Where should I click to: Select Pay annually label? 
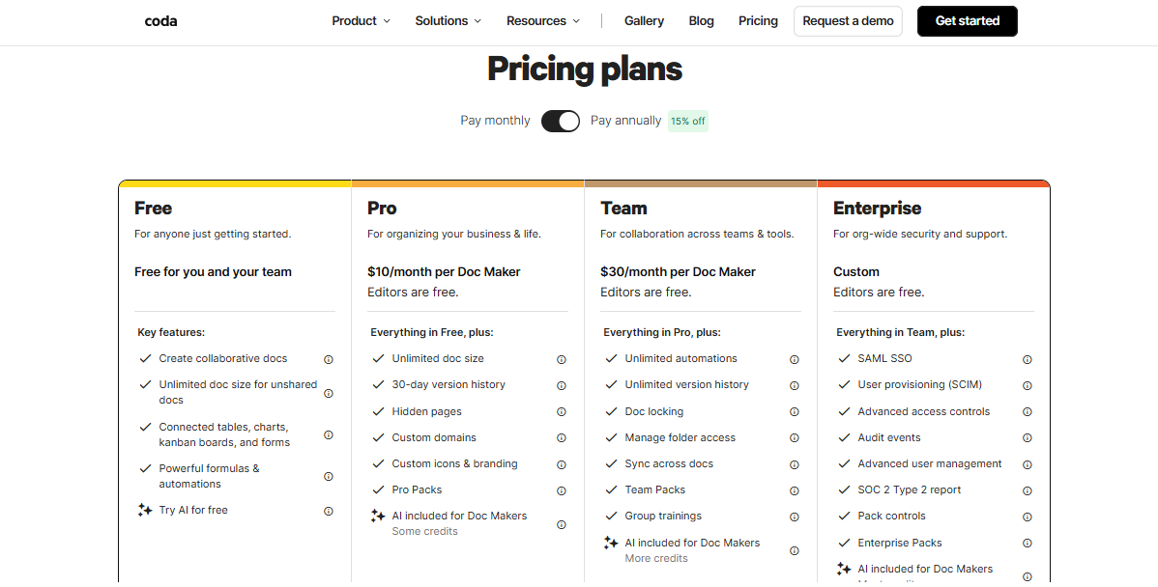tap(625, 121)
